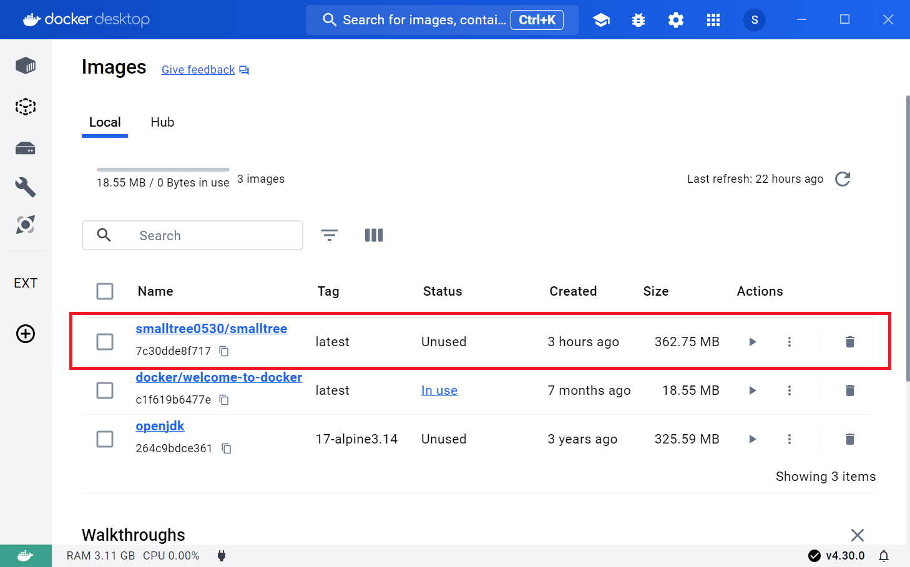Viewport: 910px width, 567px height.
Task: Open notifications bell in status bar
Action: click(x=884, y=556)
